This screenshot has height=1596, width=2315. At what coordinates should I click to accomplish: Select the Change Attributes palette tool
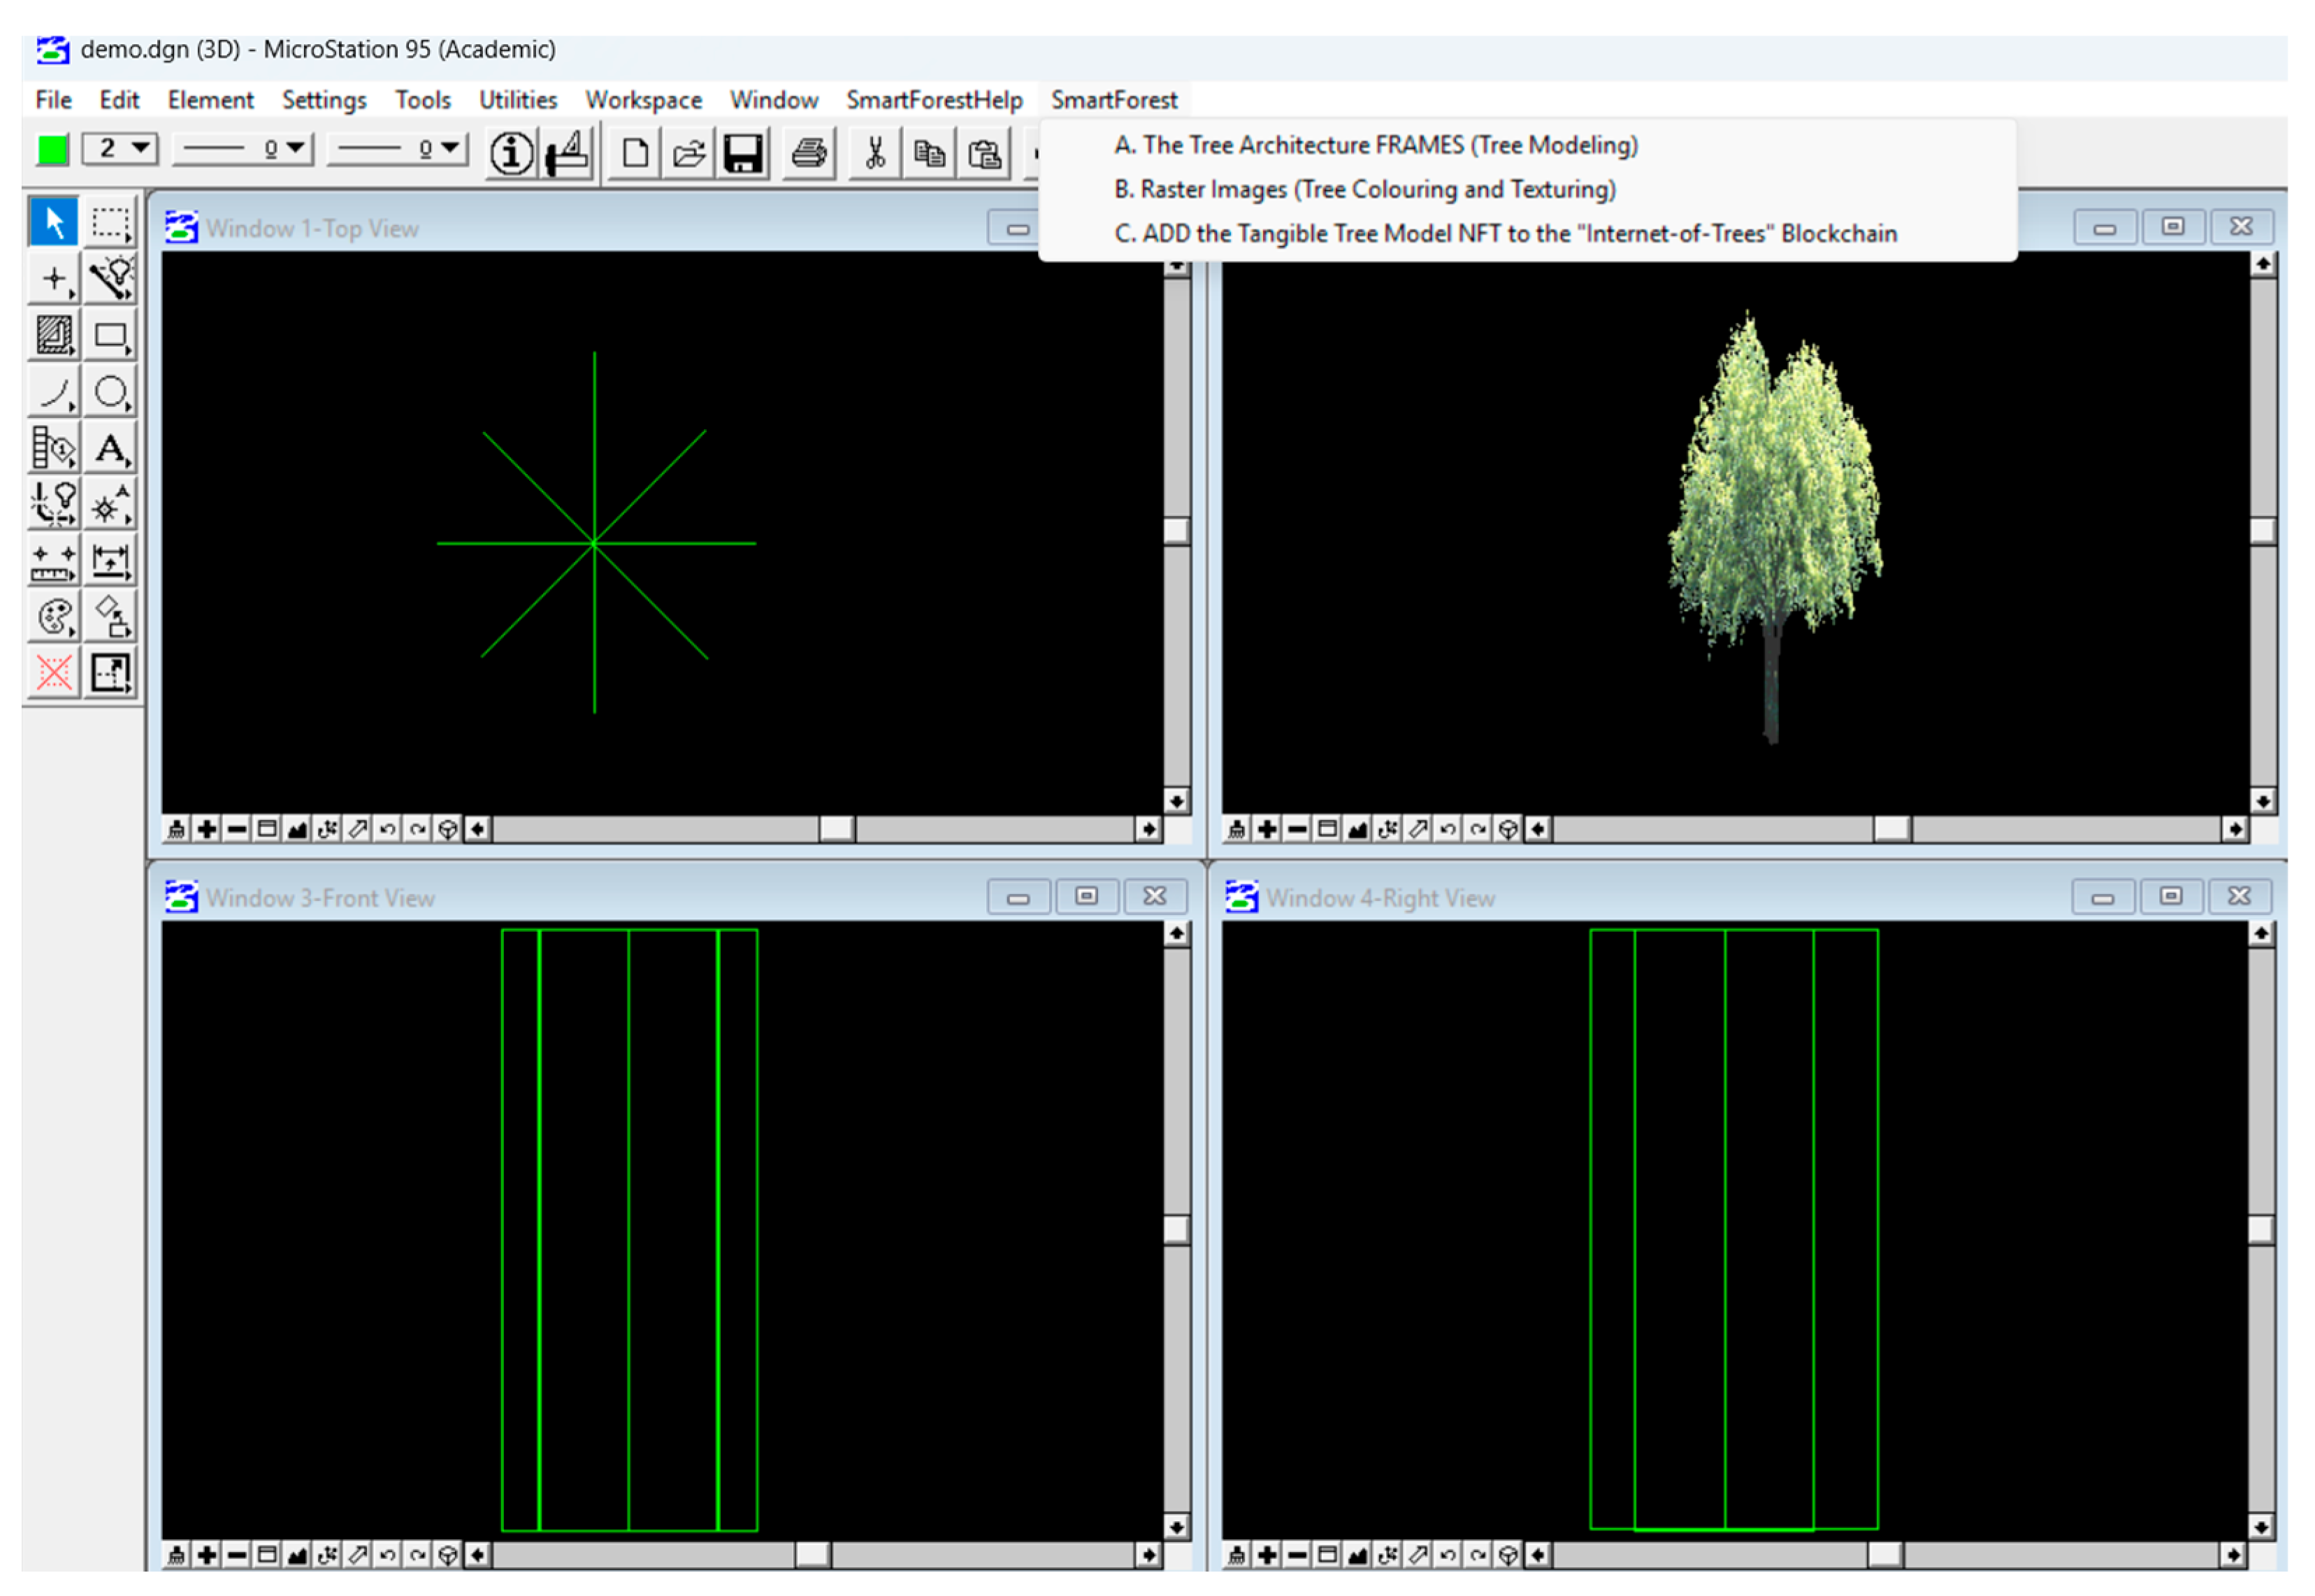tap(54, 617)
